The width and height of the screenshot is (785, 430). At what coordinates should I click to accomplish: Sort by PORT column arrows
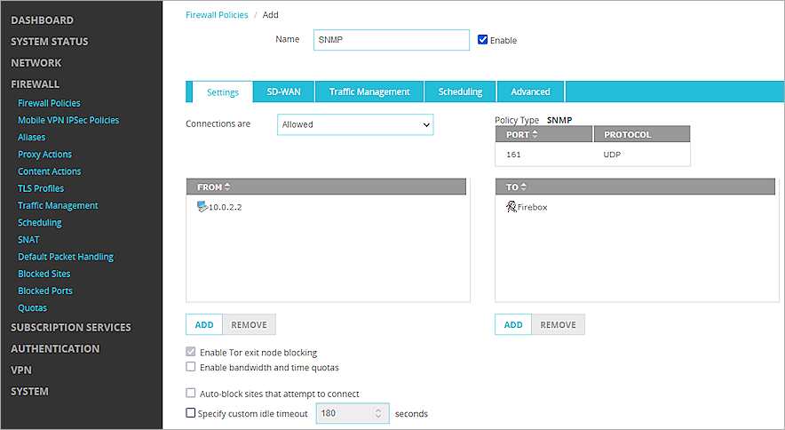click(x=535, y=134)
